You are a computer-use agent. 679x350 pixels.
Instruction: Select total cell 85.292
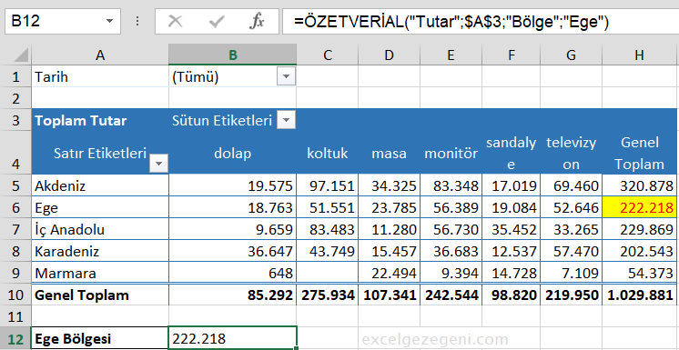[232, 295]
